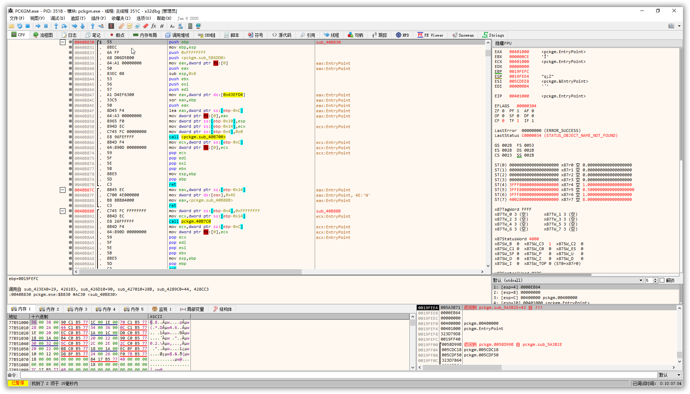Open the 默认 (stdcall) calling convention dropdown
This screenshot has width=690, height=394.
click(567, 280)
